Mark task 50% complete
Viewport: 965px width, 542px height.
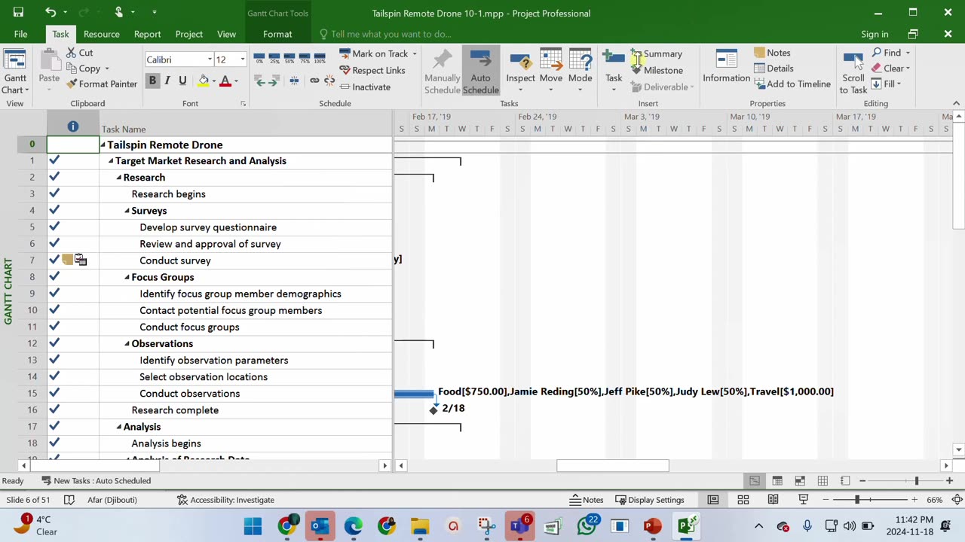(289, 57)
